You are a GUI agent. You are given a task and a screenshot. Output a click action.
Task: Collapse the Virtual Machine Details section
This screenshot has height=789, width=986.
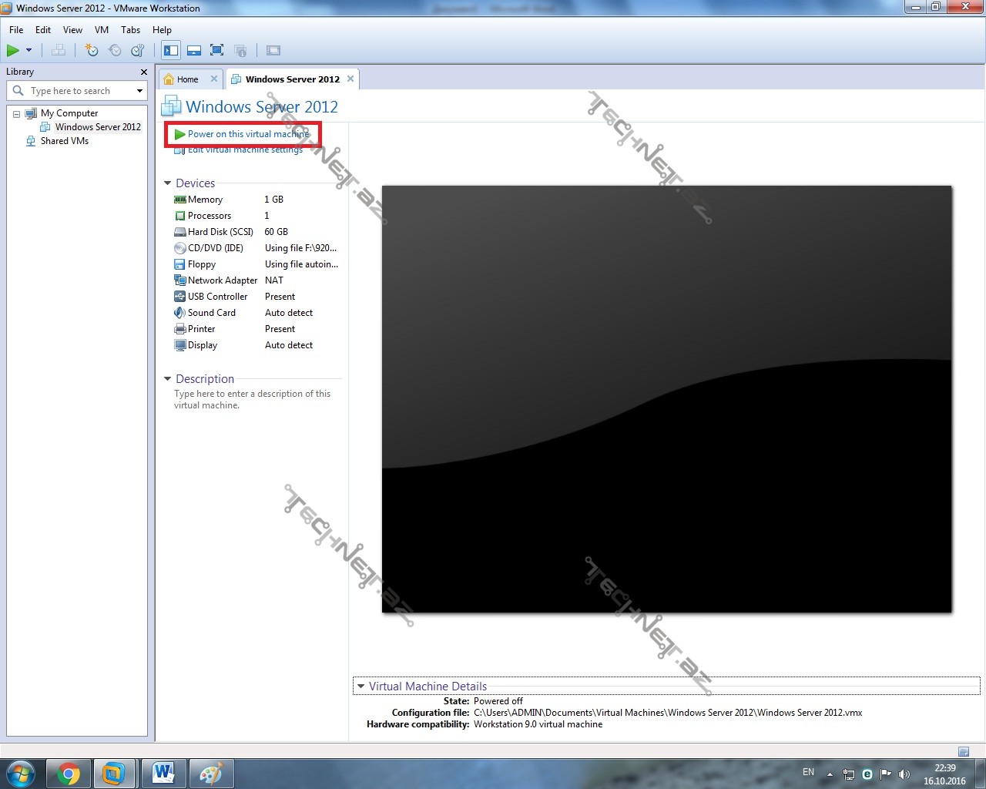point(361,687)
